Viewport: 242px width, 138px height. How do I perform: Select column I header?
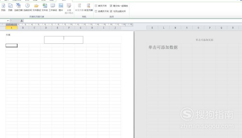coord(104,28)
